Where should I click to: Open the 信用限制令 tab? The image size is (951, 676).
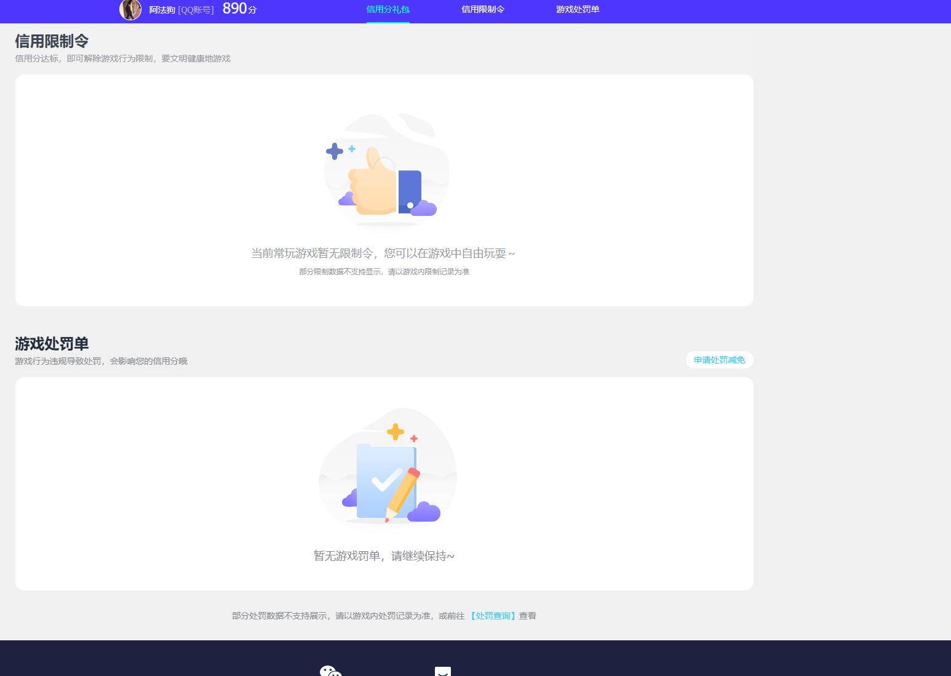[482, 9]
